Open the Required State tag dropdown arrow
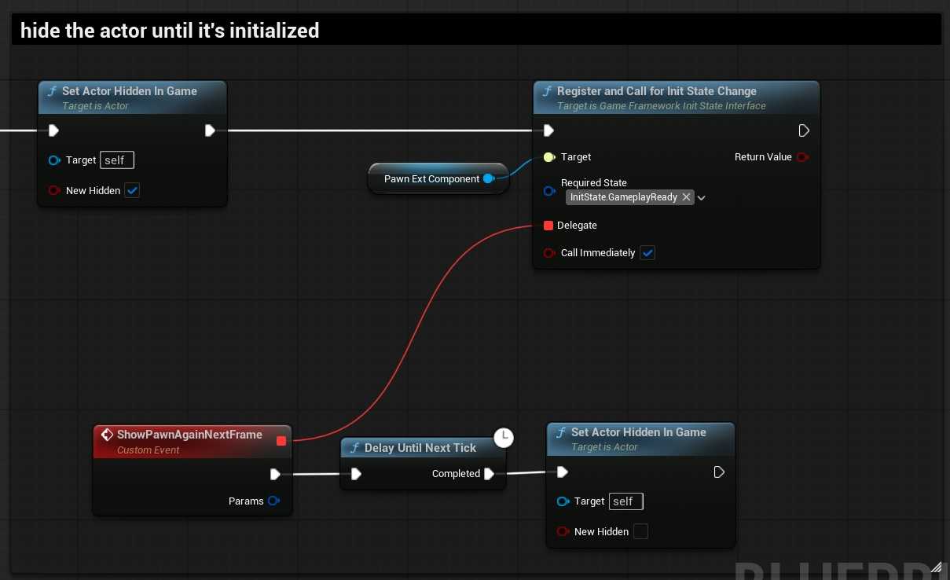Screen dimensions: 950x580 click(x=702, y=198)
